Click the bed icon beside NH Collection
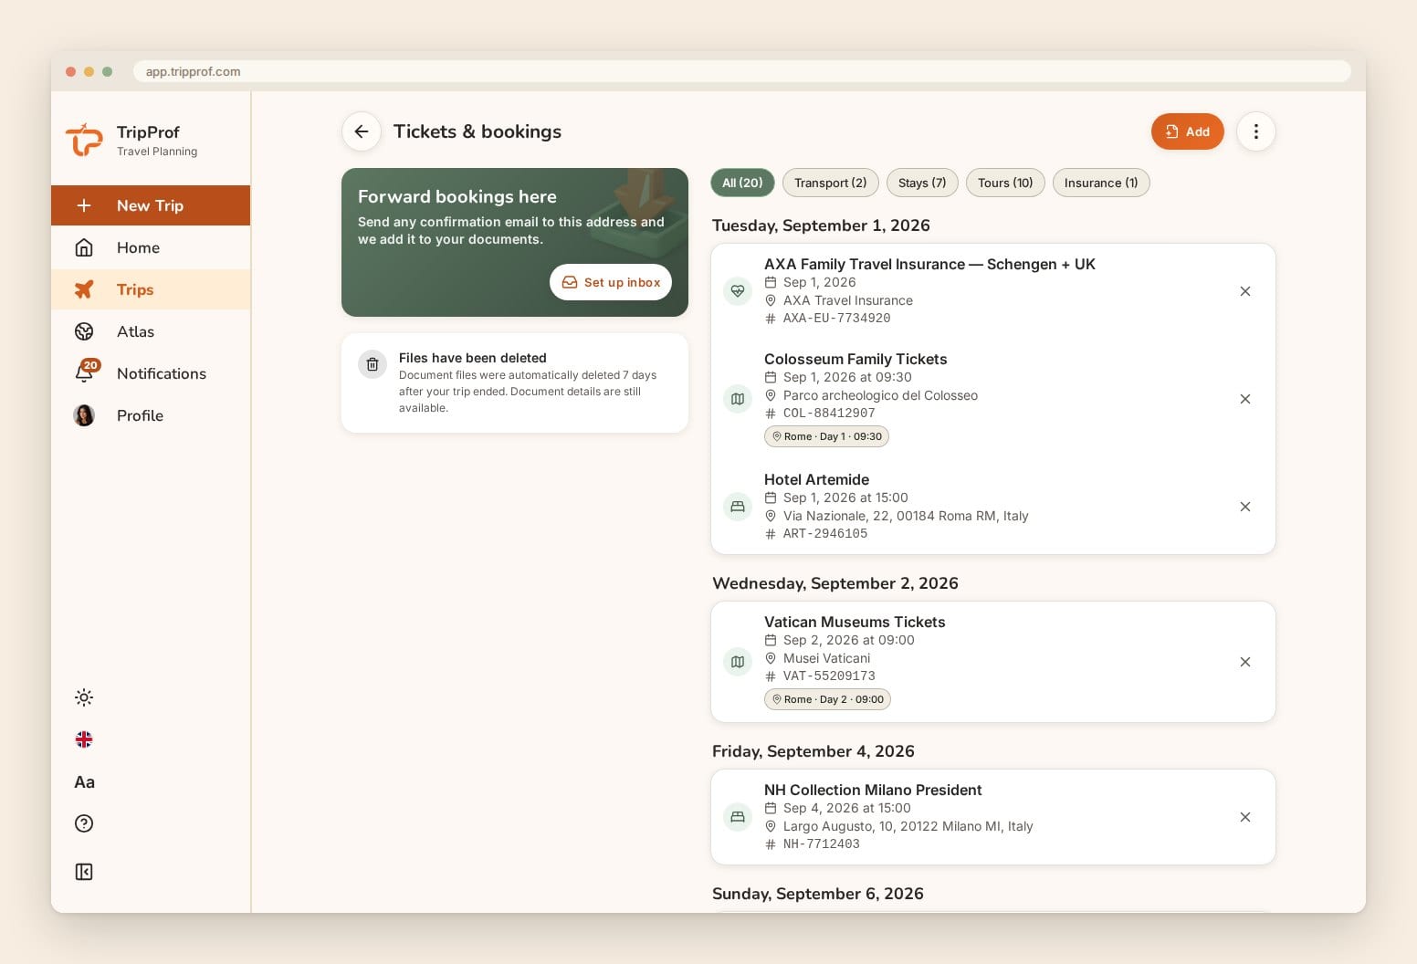1417x964 pixels. [738, 817]
